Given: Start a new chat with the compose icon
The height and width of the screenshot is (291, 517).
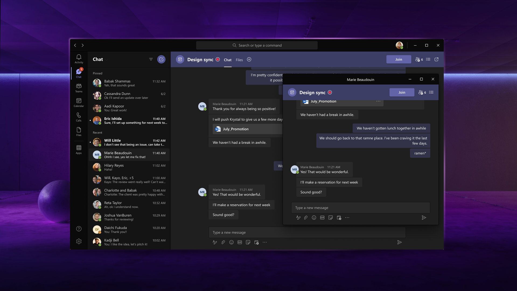Looking at the screenshot, I should coord(161,59).
